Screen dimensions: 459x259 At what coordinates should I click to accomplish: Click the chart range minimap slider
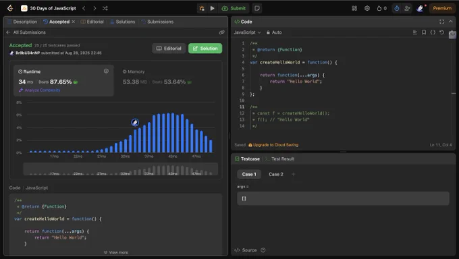(121, 169)
